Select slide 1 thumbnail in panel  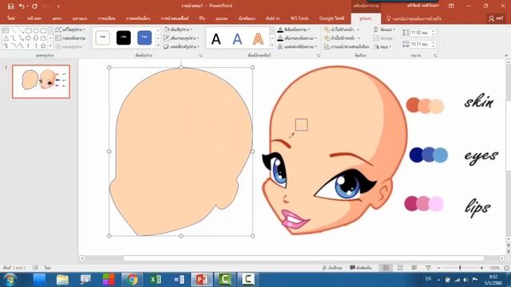coord(41,81)
